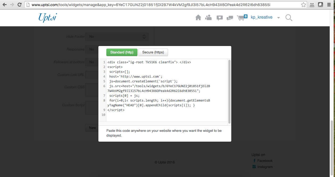Open the Facebook footer link
The height and width of the screenshot is (177, 335).
click(x=265, y=161)
